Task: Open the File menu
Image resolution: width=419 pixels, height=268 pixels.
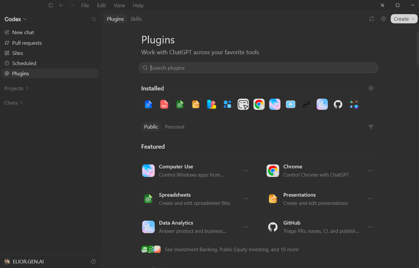Action: point(85,5)
